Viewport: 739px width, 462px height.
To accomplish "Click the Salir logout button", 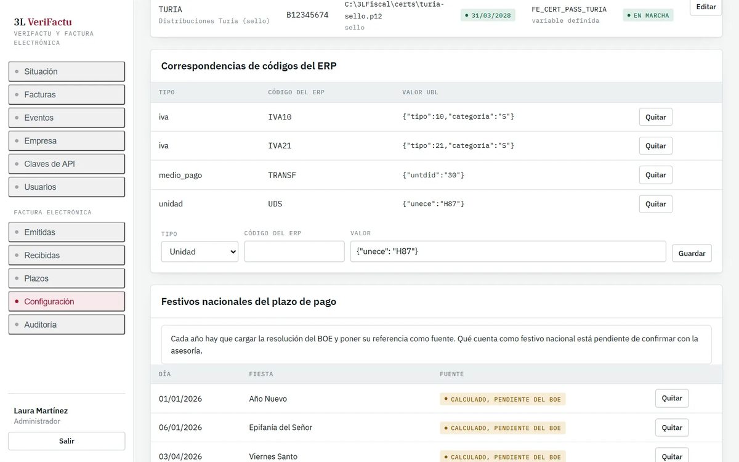I will pos(67,441).
